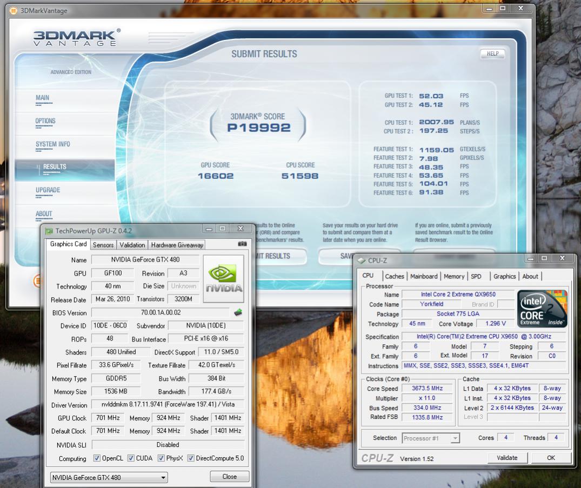Select the Graphics Card tab in GPU-Z

pos(68,244)
